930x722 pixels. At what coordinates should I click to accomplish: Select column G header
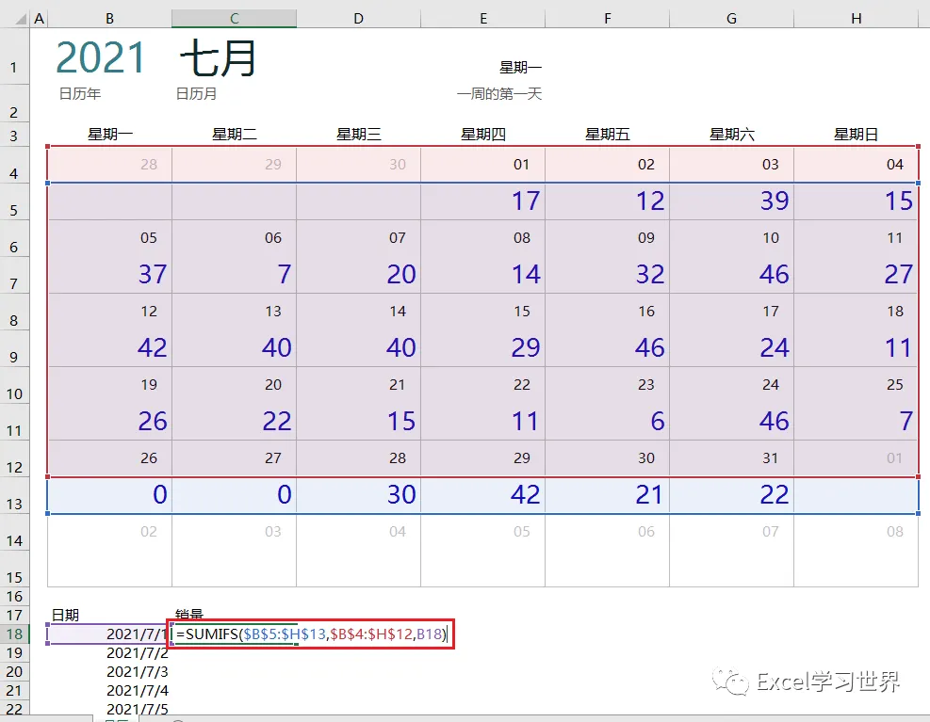click(x=731, y=19)
